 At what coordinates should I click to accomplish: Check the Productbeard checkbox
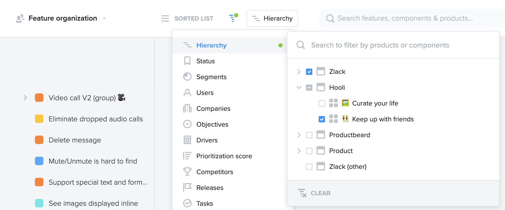(309, 135)
